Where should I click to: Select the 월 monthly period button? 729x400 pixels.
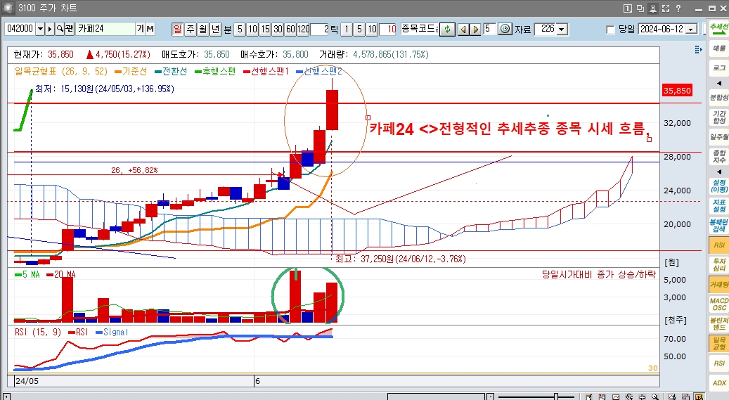203,30
